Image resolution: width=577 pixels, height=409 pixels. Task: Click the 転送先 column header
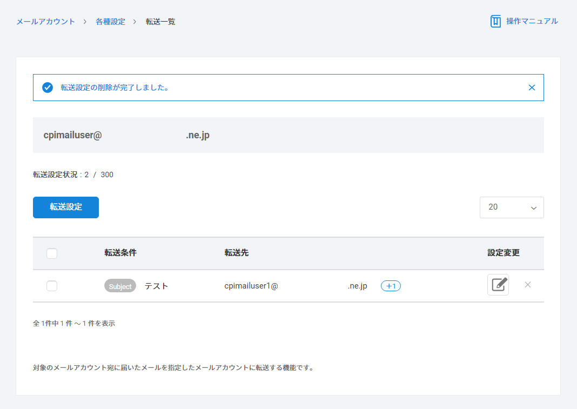237,253
